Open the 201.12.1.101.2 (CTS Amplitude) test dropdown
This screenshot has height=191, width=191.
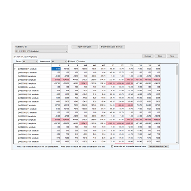pos(41,51)
